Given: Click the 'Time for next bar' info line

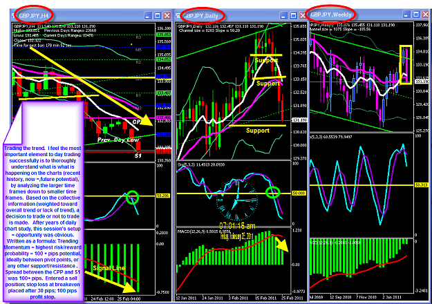Looking at the screenshot, I should click(43, 45).
